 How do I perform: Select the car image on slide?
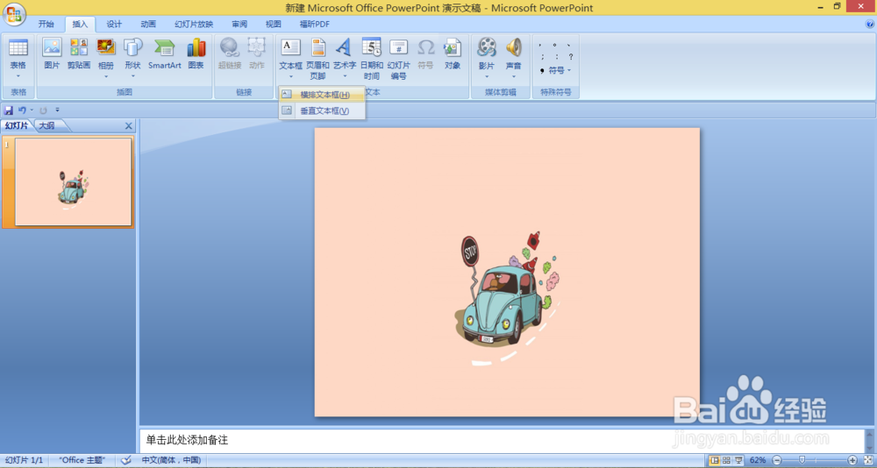click(x=508, y=299)
